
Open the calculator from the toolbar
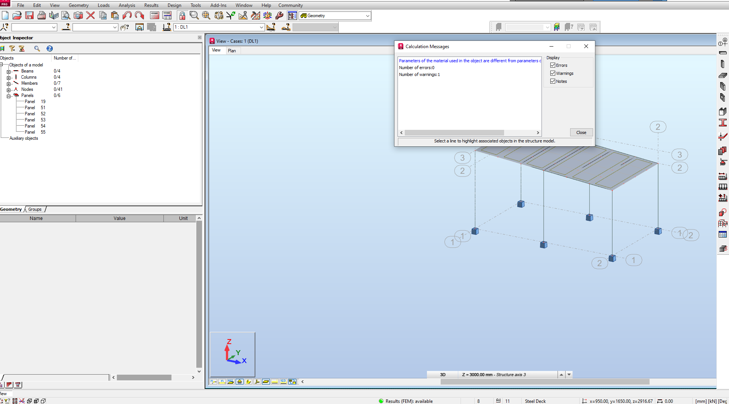point(155,15)
